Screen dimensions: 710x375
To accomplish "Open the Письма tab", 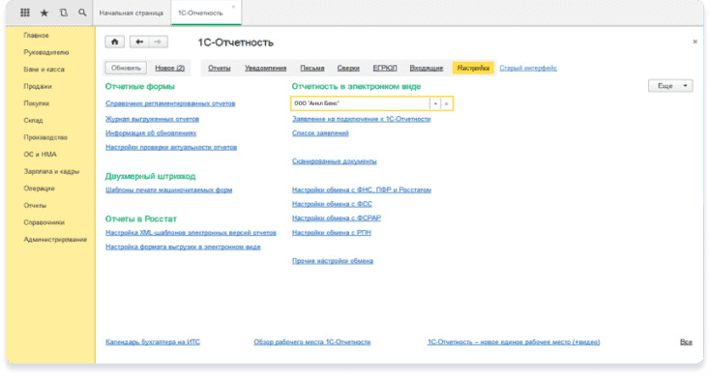I will (x=312, y=68).
